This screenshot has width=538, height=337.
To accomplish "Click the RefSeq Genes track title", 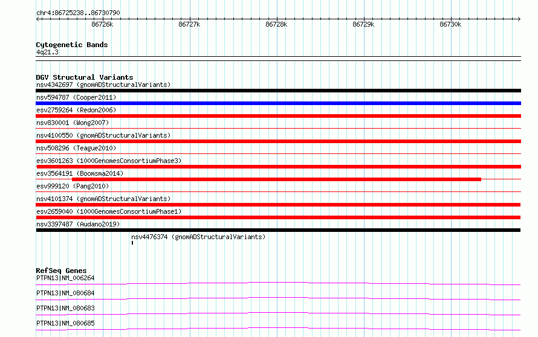I will [61, 271].
